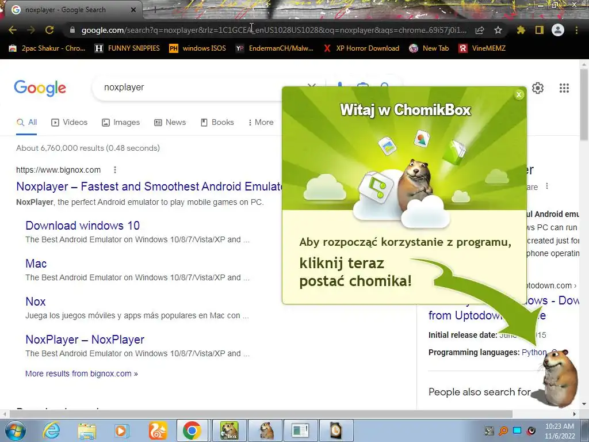Click the scroll-right arrow of horizontal scrollbar
The width and height of the screenshot is (589, 442).
575,414
